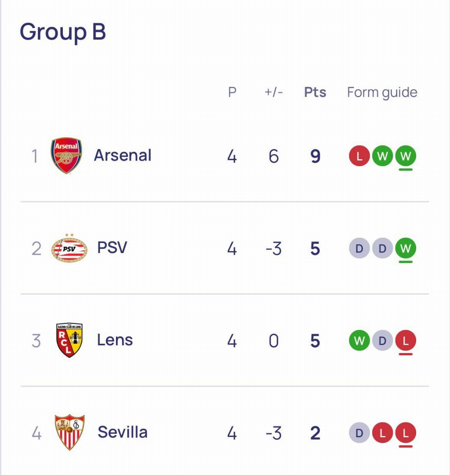
Task: Click Lens's green win form badge
Action: click(x=359, y=341)
